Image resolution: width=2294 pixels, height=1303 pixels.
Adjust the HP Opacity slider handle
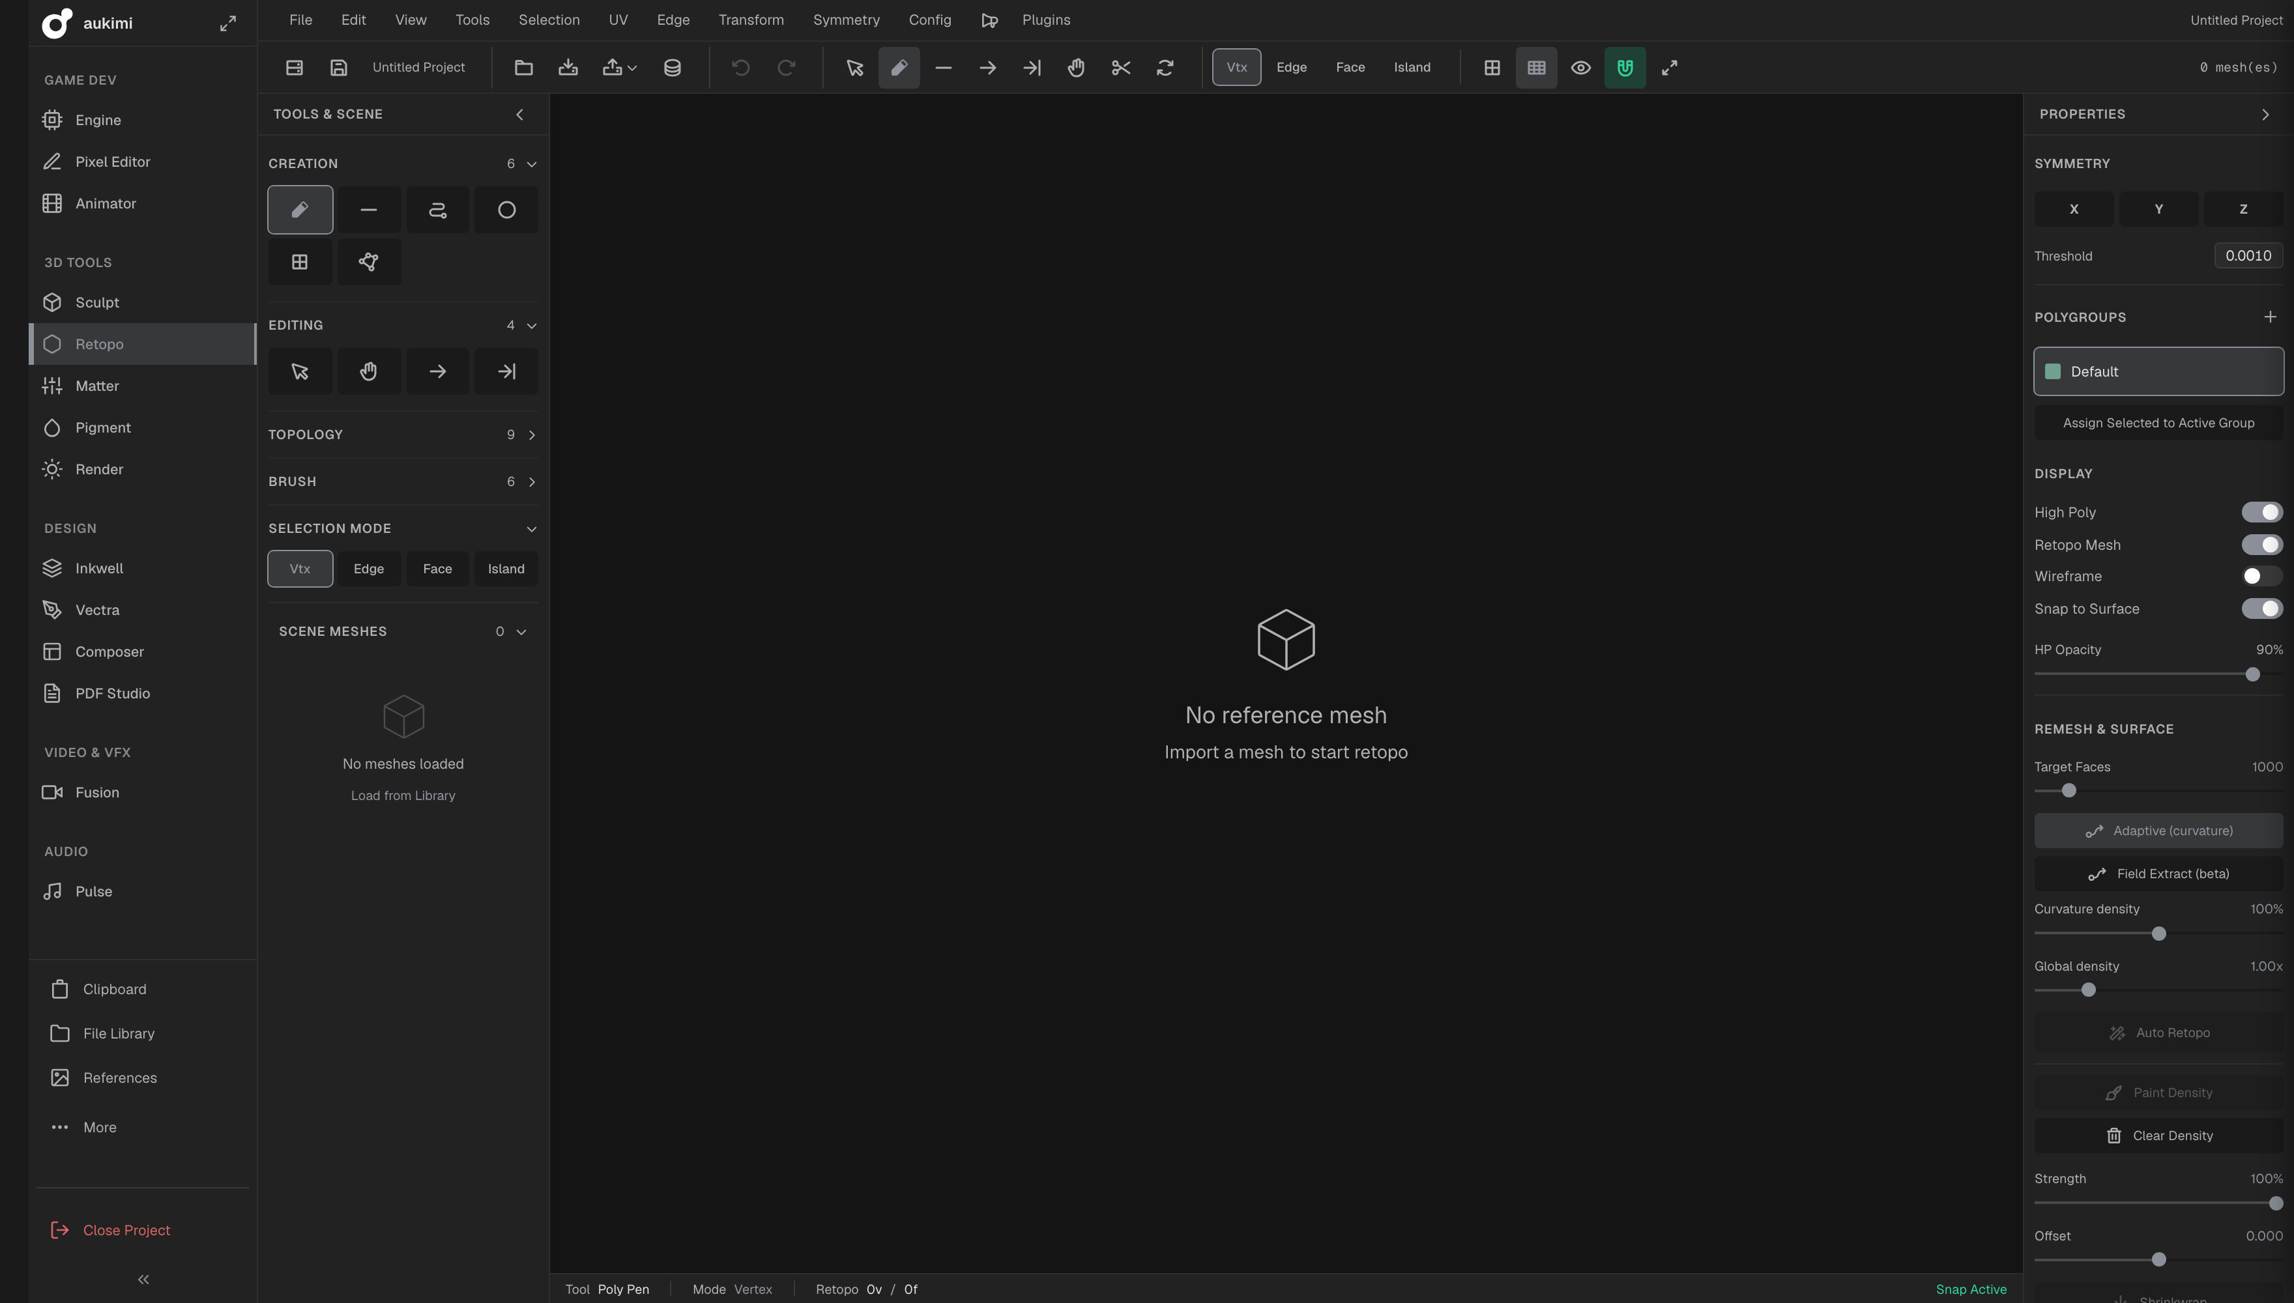[x=2252, y=675]
